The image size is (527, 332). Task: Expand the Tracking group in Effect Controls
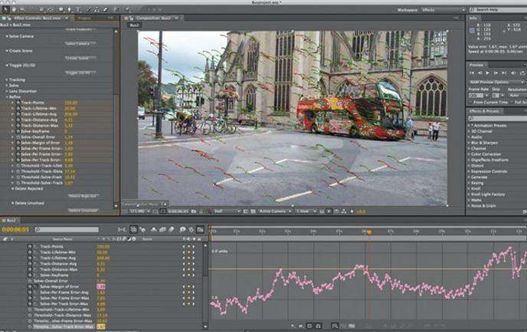coord(7,80)
